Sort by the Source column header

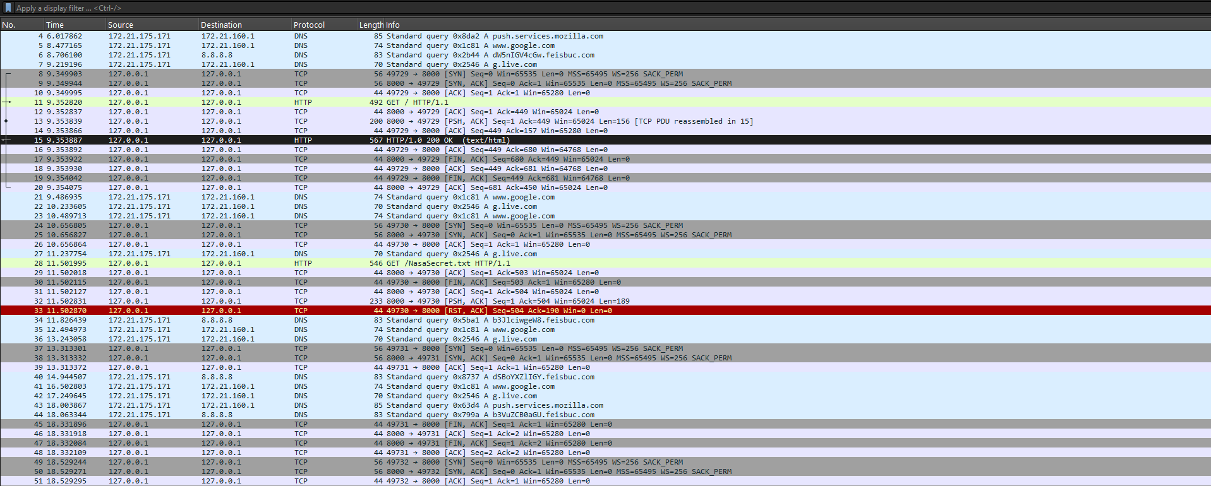tap(152, 25)
